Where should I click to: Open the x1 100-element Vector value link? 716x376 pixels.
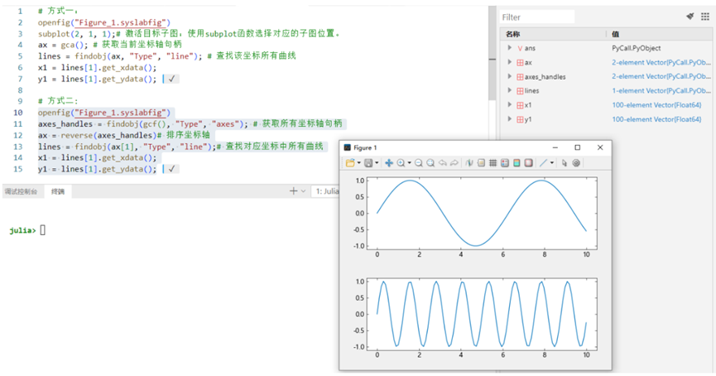[656, 104]
